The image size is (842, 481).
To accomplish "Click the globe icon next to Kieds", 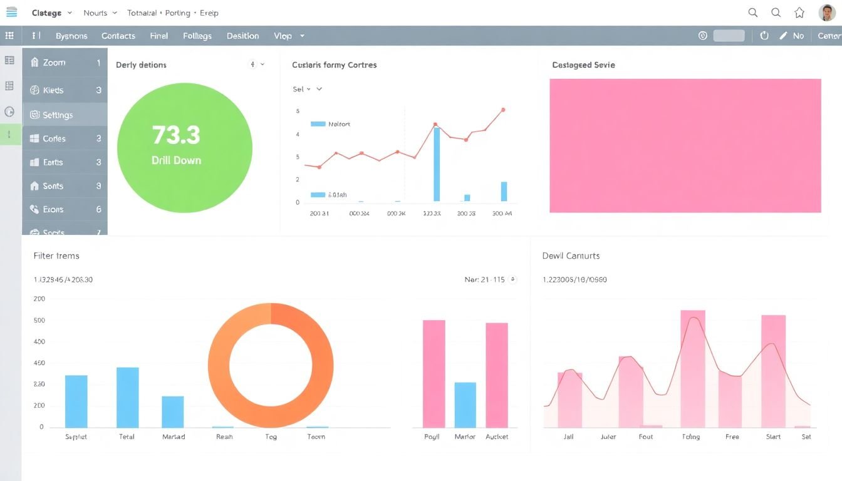I will (34, 90).
